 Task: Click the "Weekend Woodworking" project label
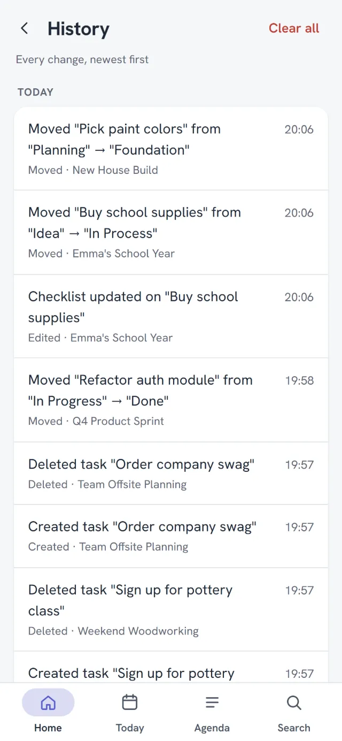(x=138, y=631)
